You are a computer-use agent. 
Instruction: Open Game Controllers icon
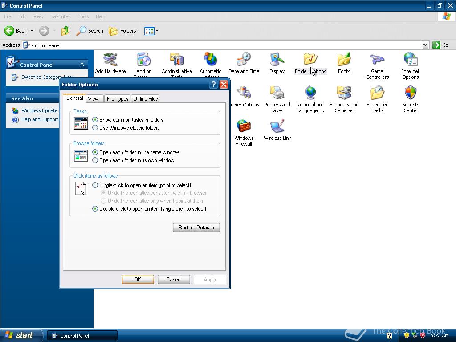(x=377, y=66)
